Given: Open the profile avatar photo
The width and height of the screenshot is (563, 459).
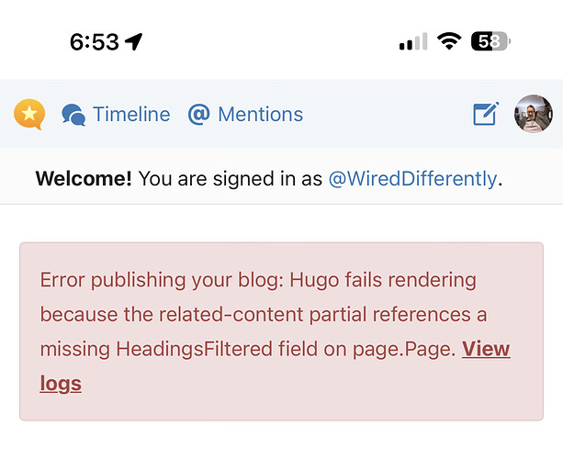Looking at the screenshot, I should 534,114.
